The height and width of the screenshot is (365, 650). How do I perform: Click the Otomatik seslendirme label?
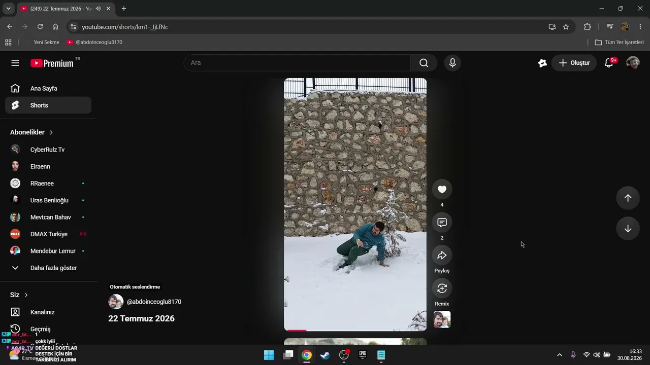click(x=135, y=287)
